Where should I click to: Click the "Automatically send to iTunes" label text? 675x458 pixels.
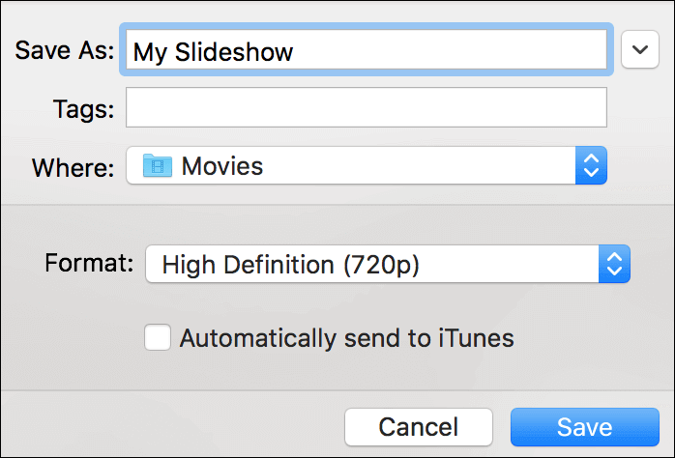[346, 338]
